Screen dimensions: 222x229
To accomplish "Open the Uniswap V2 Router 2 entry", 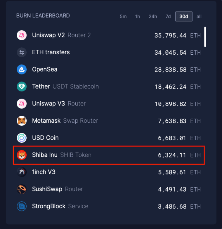I will pyautogui.click(x=61, y=35).
